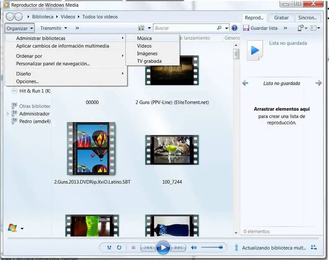Skip to next track button
The width and height of the screenshot is (329, 260).
(178, 247)
